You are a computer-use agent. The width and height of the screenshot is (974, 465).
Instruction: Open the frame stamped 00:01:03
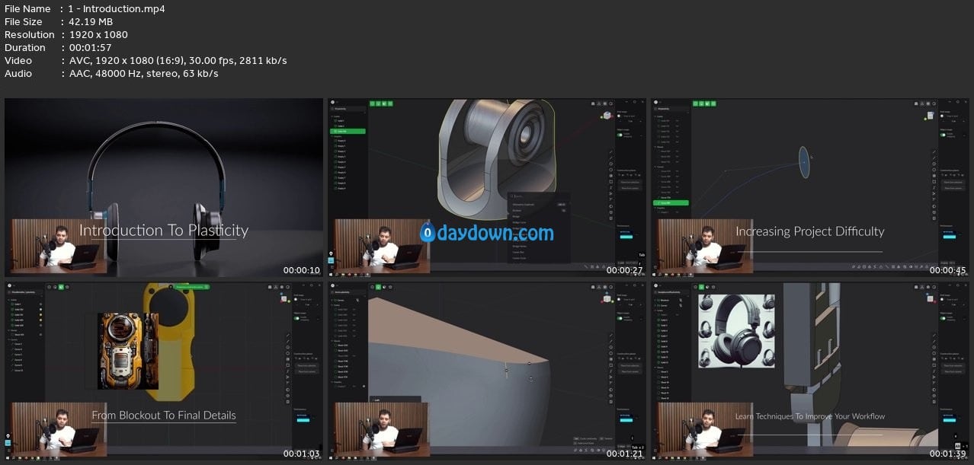164,371
